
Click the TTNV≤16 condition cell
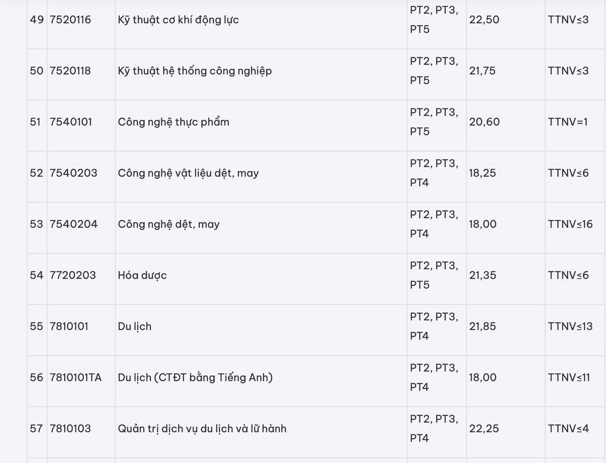pyautogui.click(x=570, y=224)
